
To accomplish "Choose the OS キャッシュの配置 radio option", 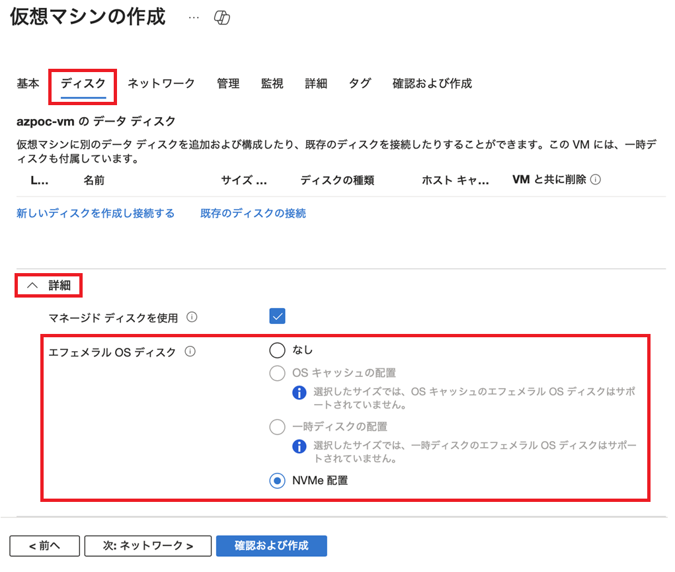I will click(277, 373).
